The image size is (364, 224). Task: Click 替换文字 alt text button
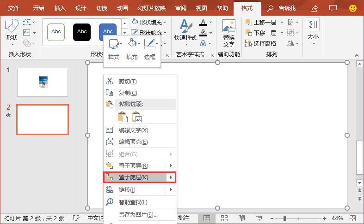point(229,34)
